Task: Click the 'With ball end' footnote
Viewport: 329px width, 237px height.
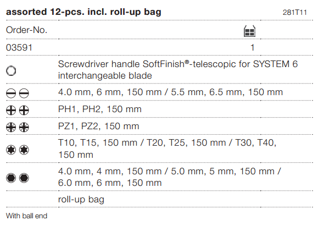Action: pos(27,216)
